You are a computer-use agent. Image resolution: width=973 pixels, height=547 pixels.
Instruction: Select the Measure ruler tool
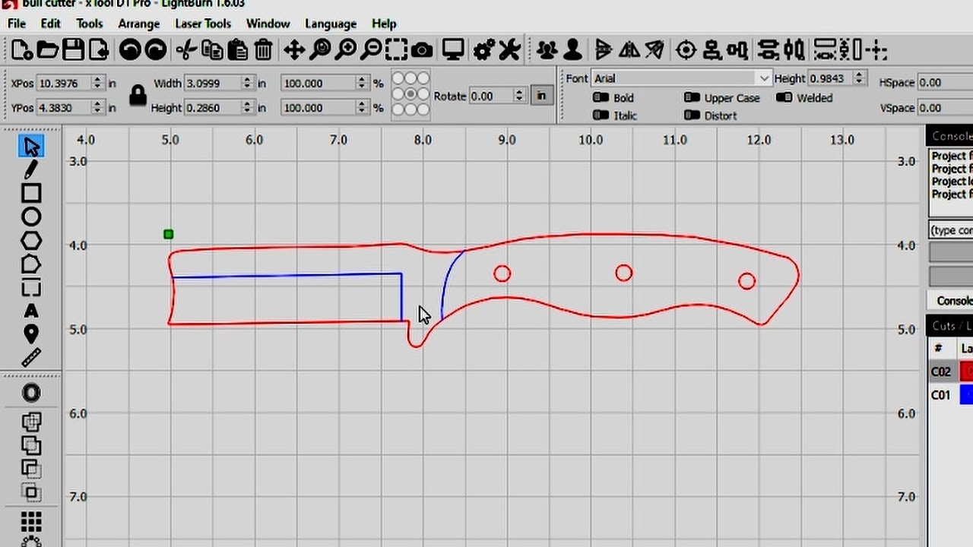click(x=31, y=357)
